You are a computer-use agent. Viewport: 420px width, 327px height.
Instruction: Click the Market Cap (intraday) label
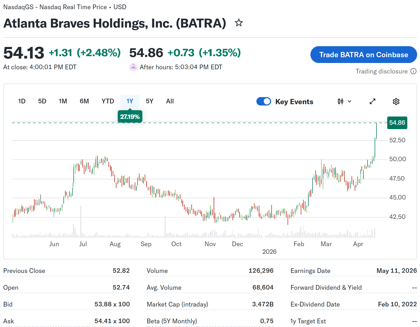[x=177, y=304]
